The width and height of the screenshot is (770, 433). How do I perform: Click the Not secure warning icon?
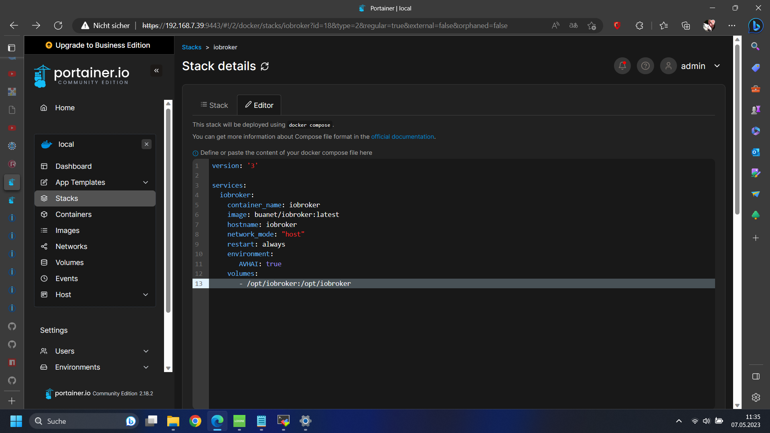(x=85, y=26)
